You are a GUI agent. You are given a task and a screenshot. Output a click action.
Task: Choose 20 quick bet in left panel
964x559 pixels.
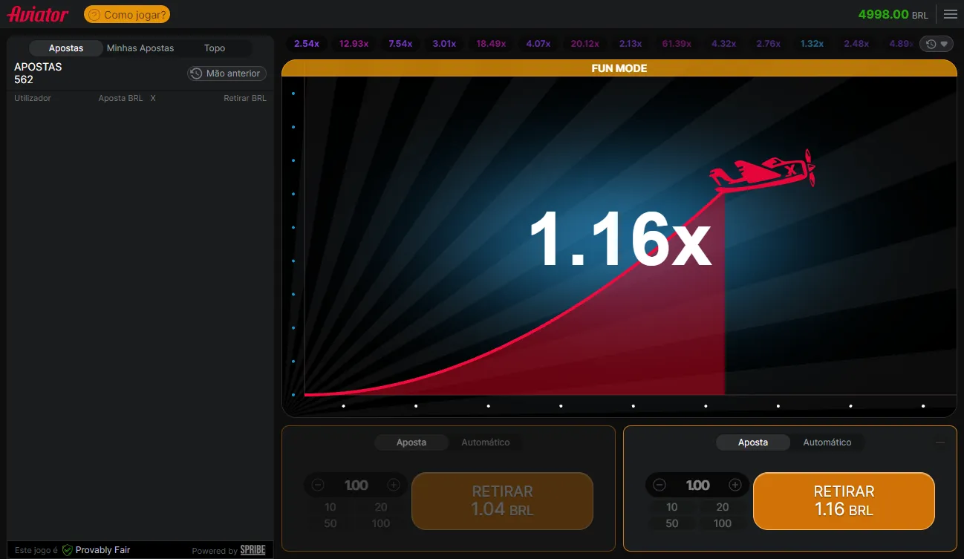tap(381, 507)
